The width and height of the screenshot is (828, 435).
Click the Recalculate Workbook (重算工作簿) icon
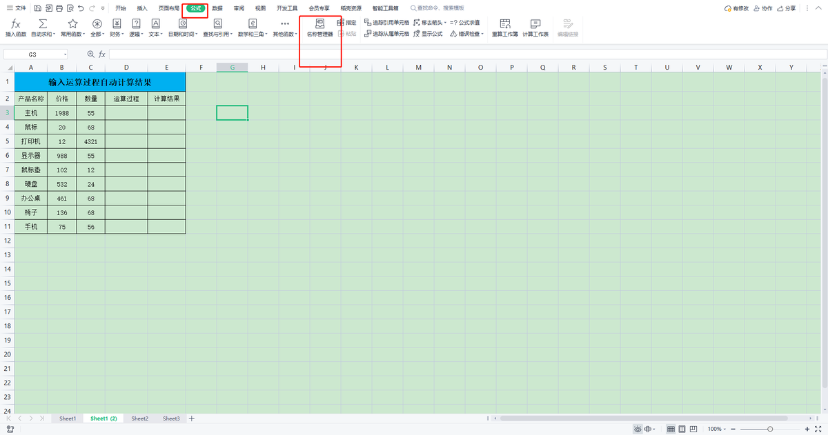pos(505,23)
